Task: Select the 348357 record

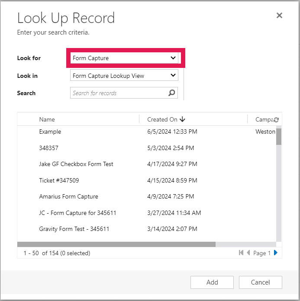Action: coord(48,148)
